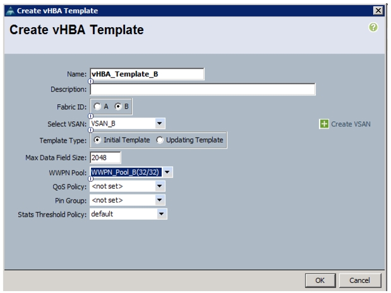Click the Max Data Field Size field
The image size is (391, 293).
105,158
